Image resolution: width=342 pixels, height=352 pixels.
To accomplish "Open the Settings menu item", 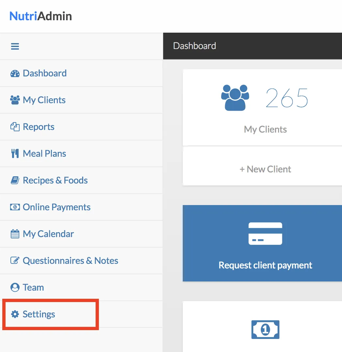I will coord(39,314).
